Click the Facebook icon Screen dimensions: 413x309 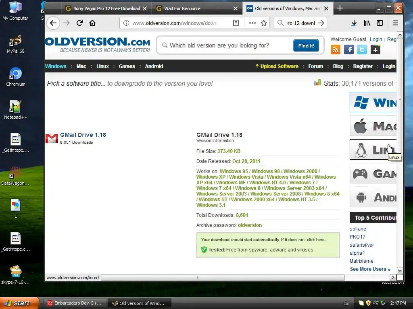(x=349, y=49)
